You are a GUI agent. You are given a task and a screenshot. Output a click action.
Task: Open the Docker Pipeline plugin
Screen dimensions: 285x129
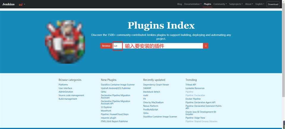tap(193, 99)
